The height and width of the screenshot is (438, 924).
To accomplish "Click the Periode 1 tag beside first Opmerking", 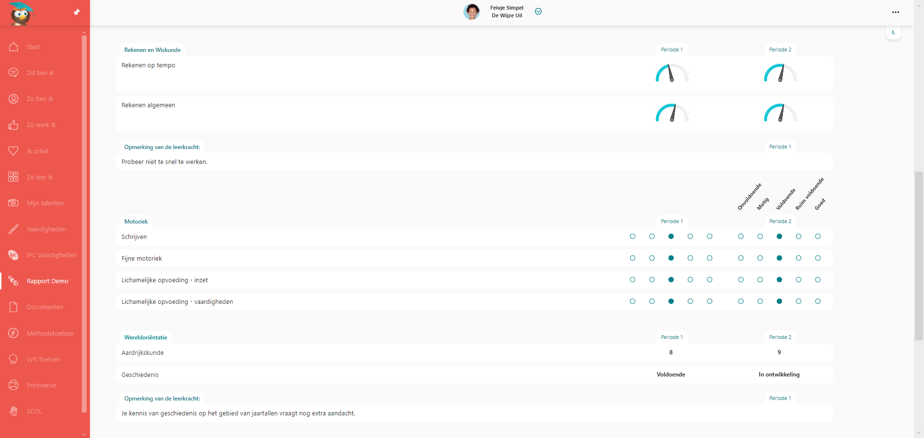I will 780,147.
